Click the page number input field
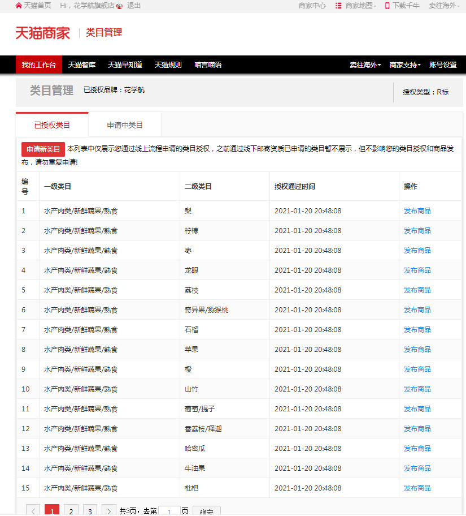Image resolution: width=466 pixels, height=516 pixels. tap(169, 511)
